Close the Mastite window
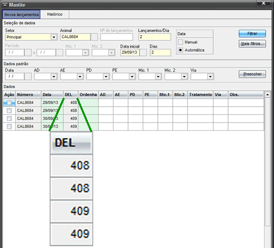 pos(264,3)
